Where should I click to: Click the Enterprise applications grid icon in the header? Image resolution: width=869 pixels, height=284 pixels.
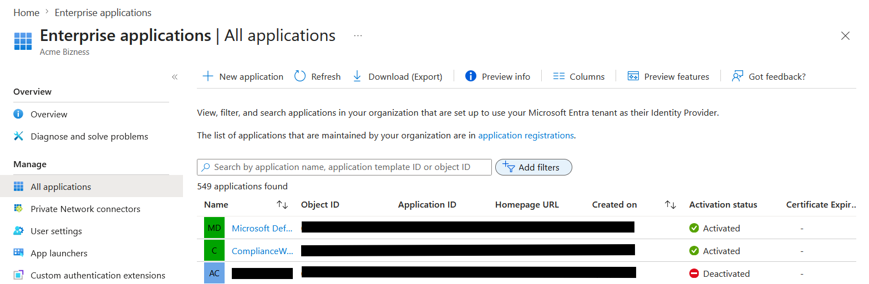23,42
